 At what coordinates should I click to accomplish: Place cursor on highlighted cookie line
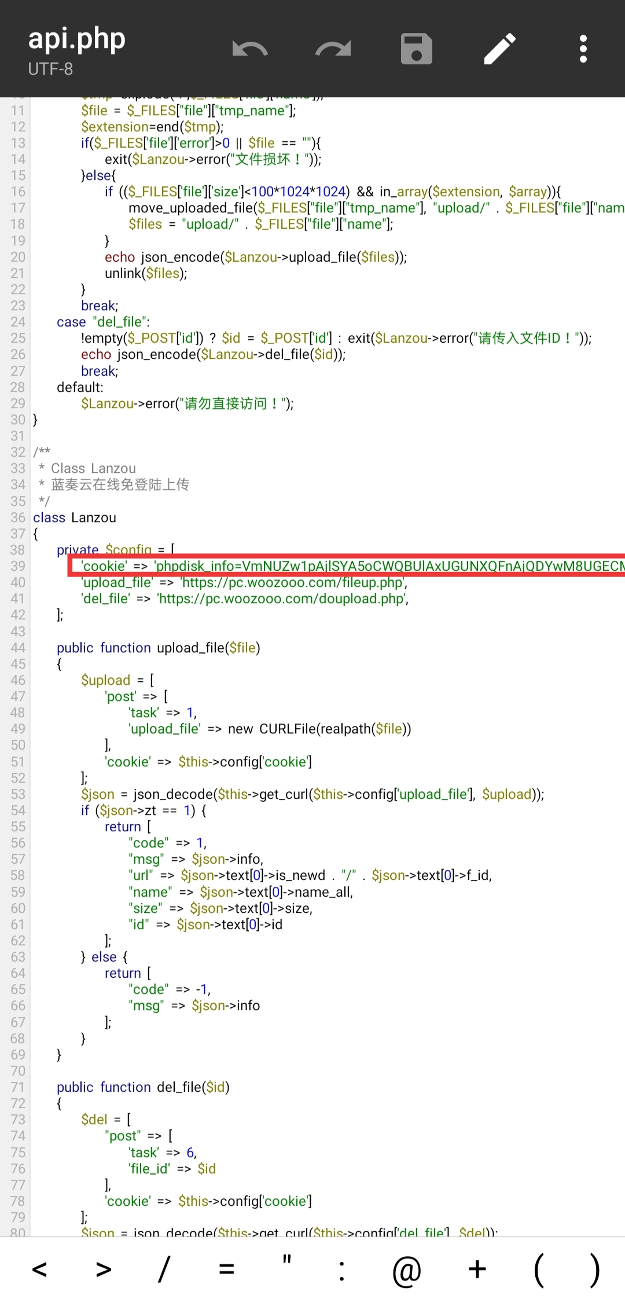[347, 566]
